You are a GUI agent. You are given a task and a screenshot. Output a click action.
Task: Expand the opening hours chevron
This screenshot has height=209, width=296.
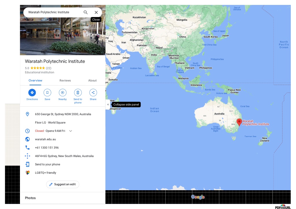[x=71, y=131]
